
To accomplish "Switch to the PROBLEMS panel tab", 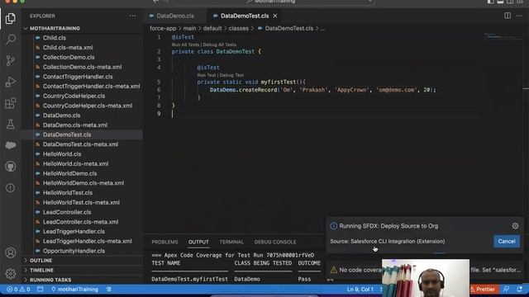I will tap(164, 242).
